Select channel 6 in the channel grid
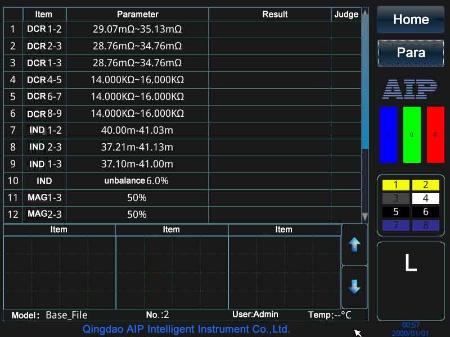The width and height of the screenshot is (450, 337). [x=425, y=212]
